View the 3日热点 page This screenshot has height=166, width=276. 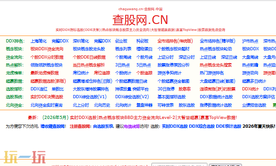(x=122, y=65)
